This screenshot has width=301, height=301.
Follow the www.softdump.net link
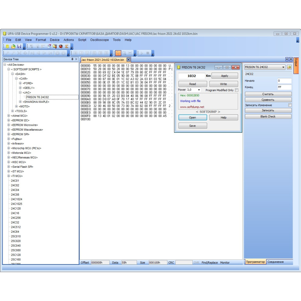tap(192, 107)
